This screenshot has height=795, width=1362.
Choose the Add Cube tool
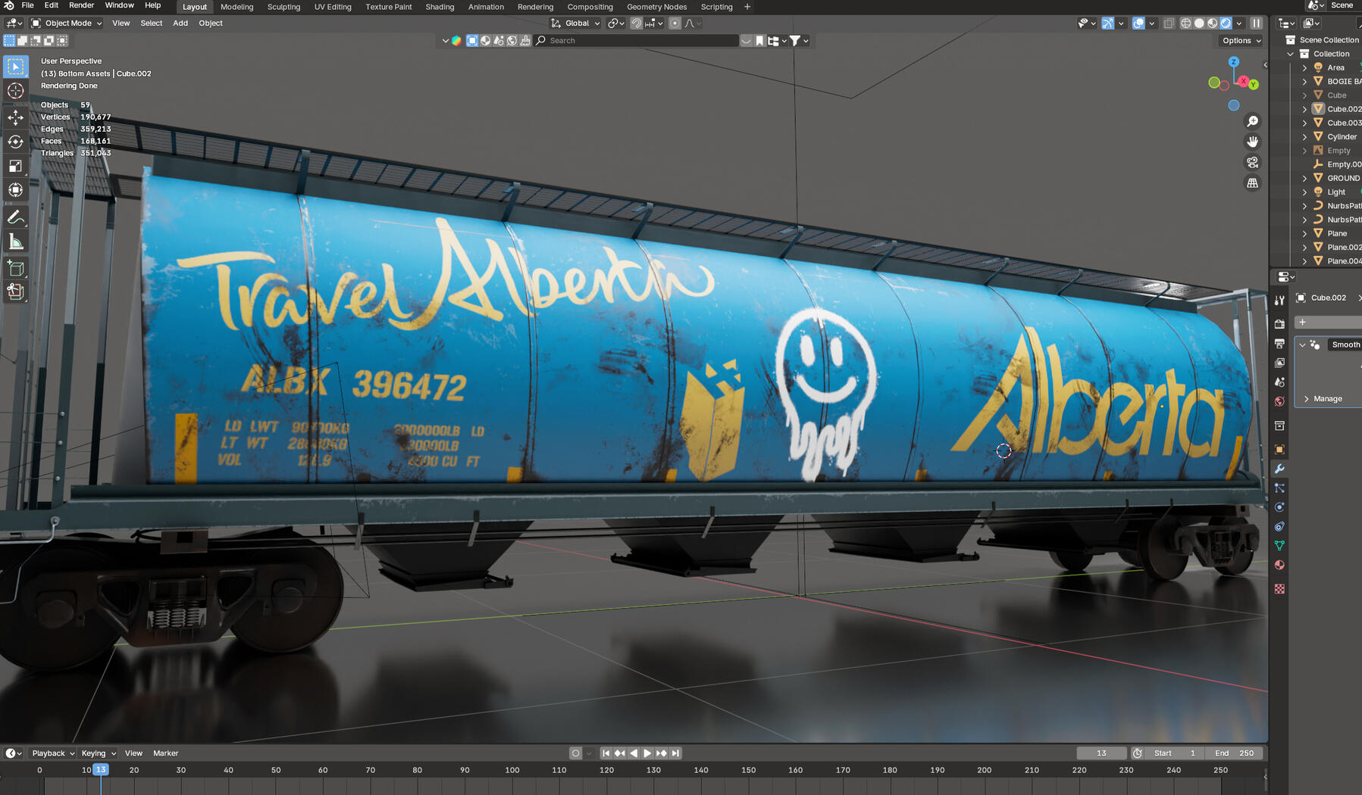[x=15, y=269]
